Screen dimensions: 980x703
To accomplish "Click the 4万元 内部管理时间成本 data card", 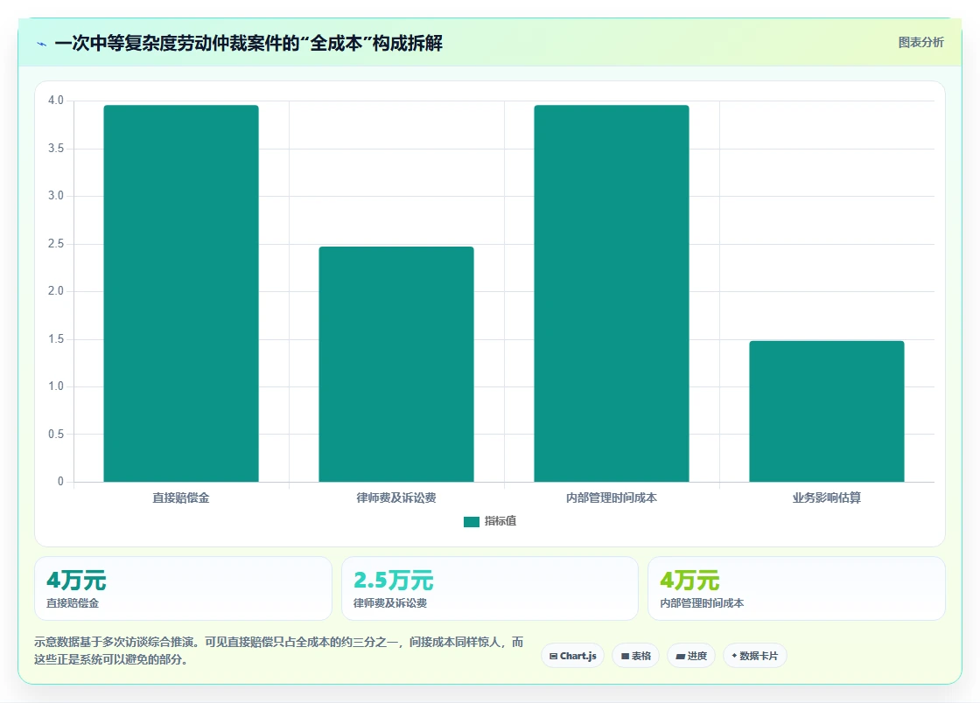I will [x=797, y=588].
